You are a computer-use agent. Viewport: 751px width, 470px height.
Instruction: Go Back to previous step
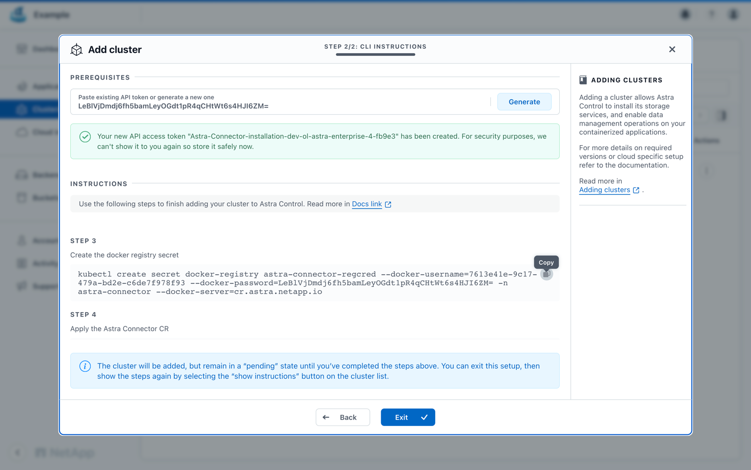pos(343,417)
